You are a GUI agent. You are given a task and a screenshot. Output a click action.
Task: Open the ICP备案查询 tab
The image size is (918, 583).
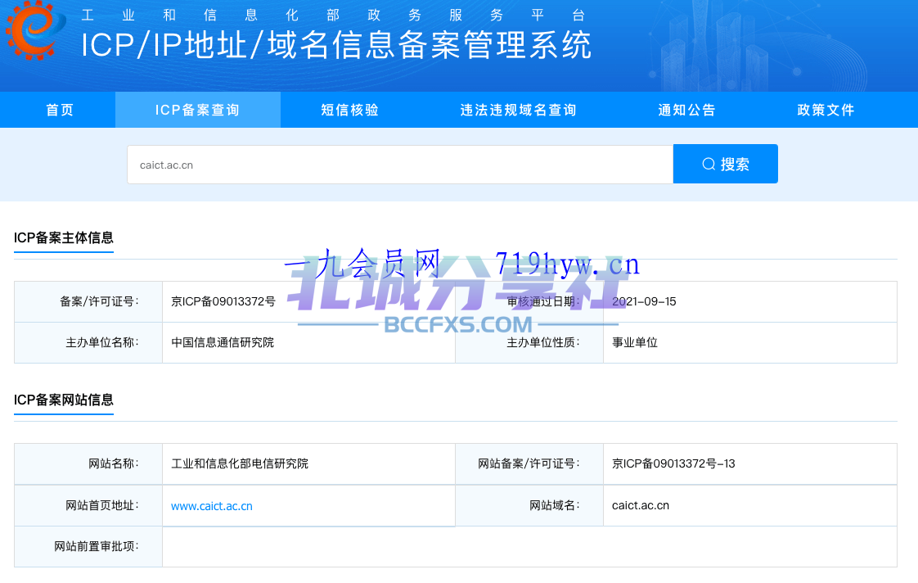coord(198,111)
